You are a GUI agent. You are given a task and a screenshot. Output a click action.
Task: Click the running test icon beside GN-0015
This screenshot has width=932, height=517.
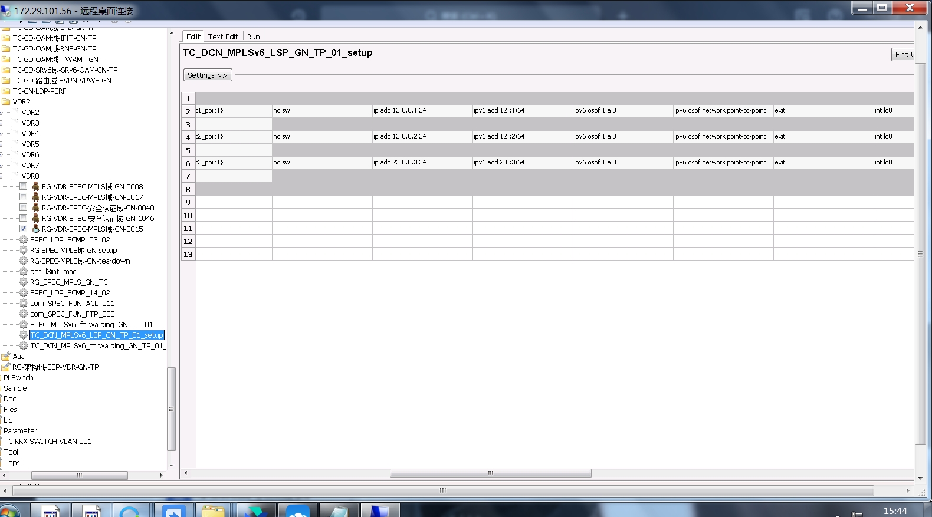(x=35, y=229)
